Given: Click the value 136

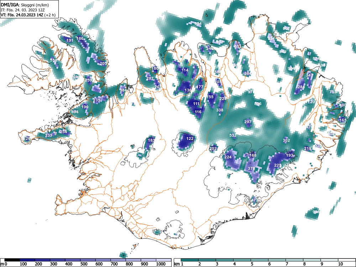Looking at the screenshot, I should click(x=188, y=90).
